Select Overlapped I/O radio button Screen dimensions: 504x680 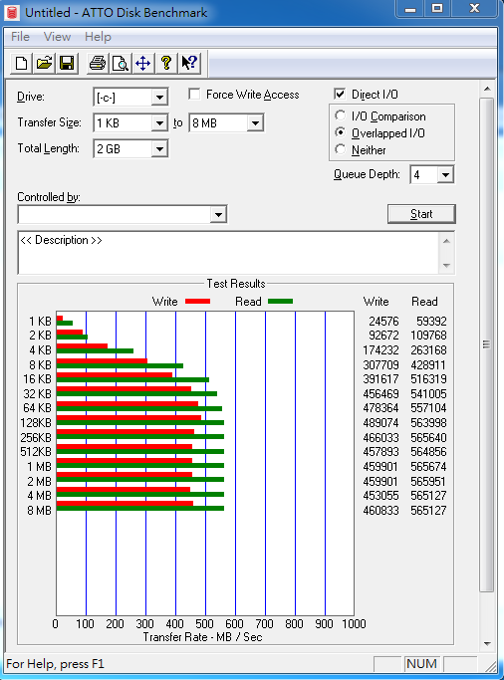coord(341,132)
